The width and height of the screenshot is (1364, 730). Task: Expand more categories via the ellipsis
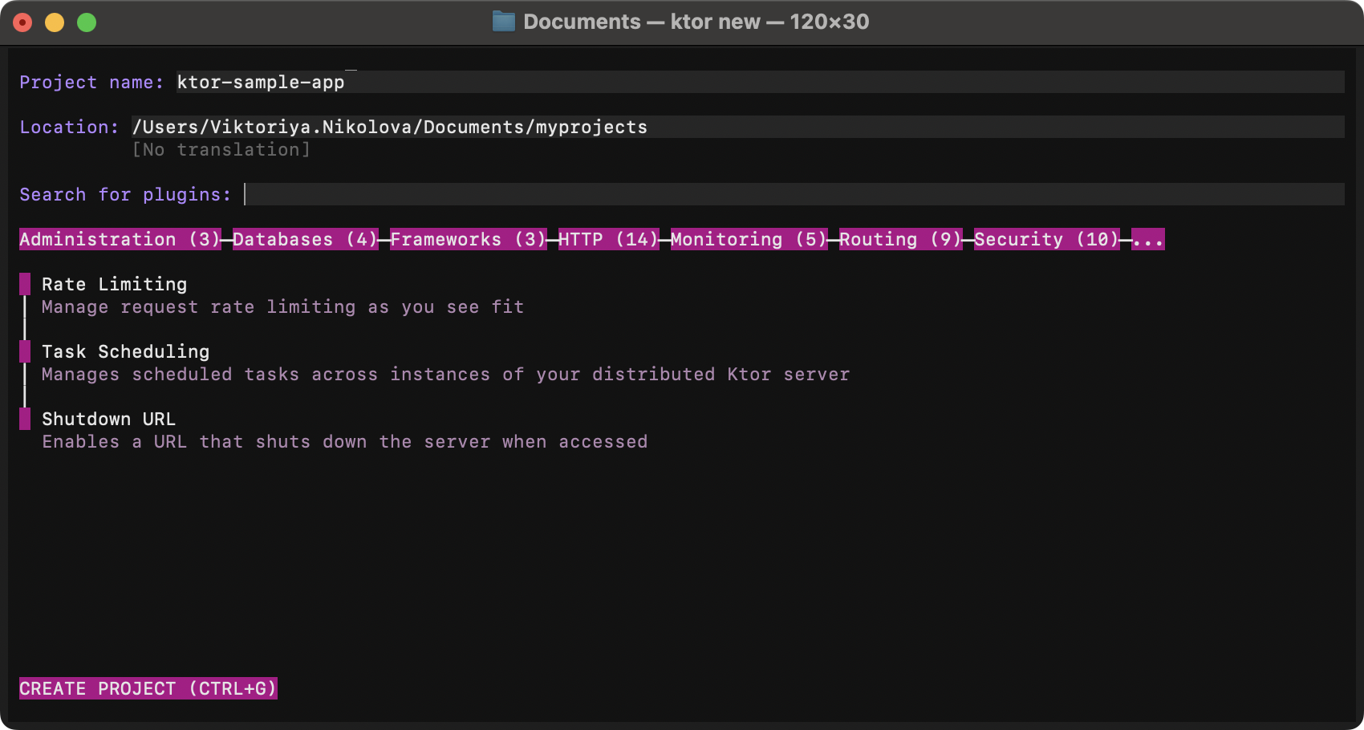(x=1147, y=239)
